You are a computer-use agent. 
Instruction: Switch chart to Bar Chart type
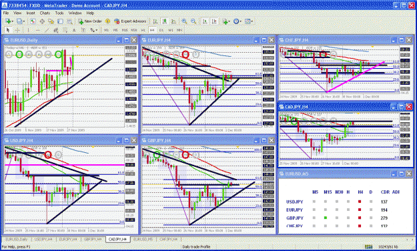click(x=155, y=21)
